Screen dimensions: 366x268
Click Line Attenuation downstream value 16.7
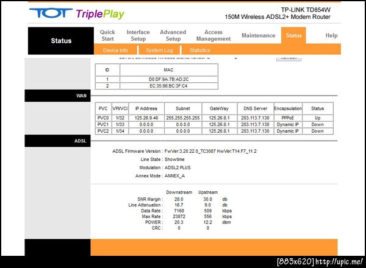click(x=179, y=205)
